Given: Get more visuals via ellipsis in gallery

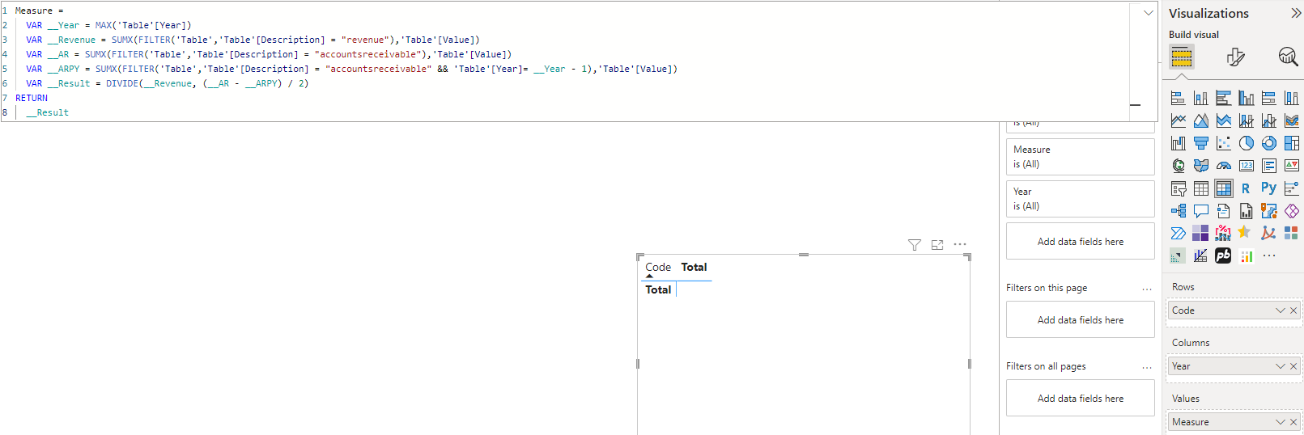Looking at the screenshot, I should (x=1269, y=256).
